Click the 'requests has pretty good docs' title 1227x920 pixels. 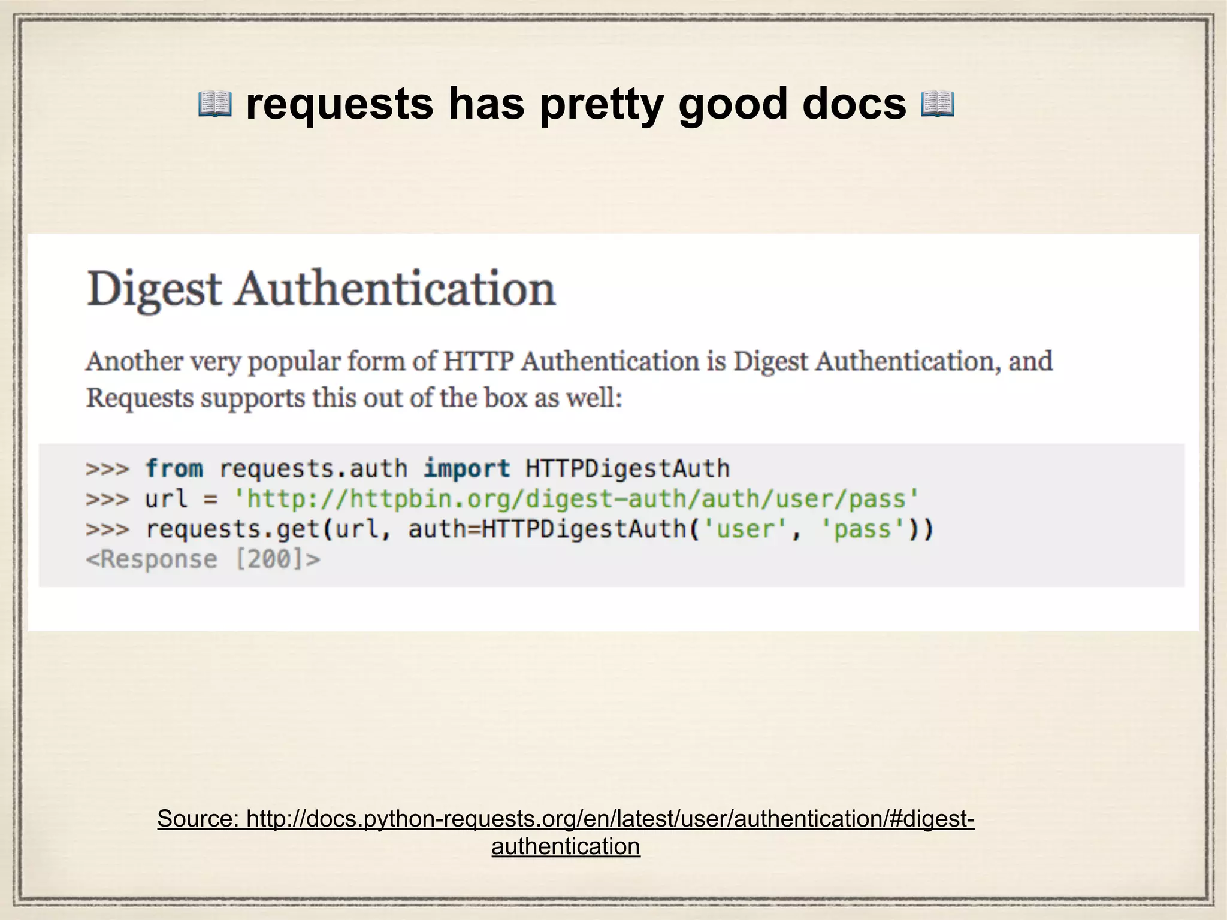(x=576, y=104)
